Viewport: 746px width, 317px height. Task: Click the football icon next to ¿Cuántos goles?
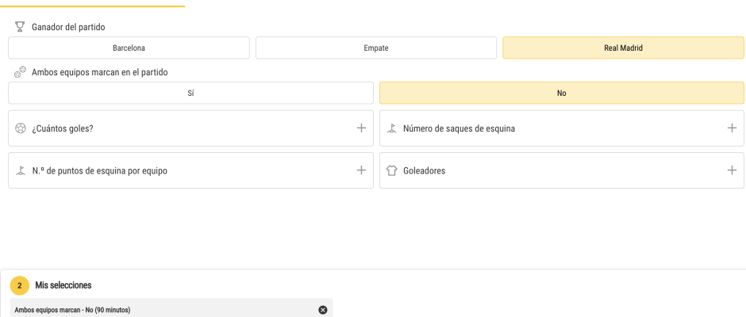(20, 128)
